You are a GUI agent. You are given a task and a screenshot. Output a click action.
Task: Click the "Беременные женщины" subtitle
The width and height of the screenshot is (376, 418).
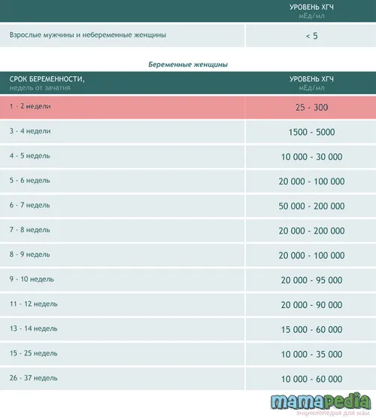pos(188,65)
